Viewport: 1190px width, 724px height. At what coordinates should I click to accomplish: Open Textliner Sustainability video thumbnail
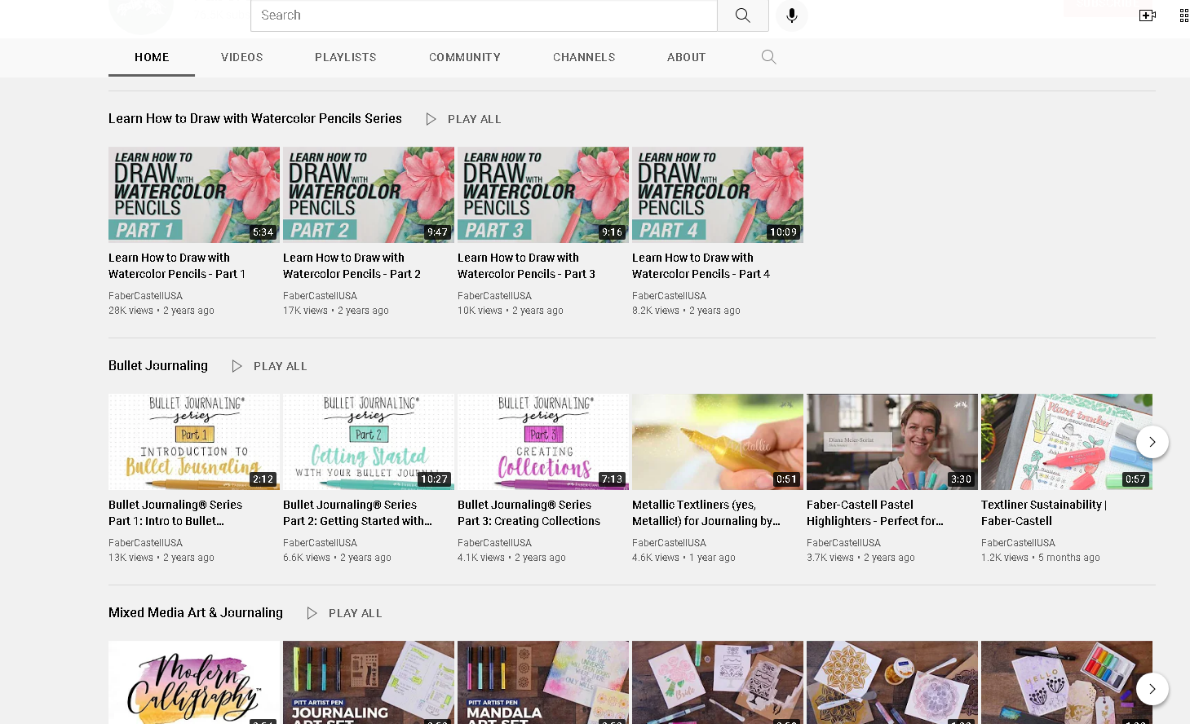click(1067, 442)
